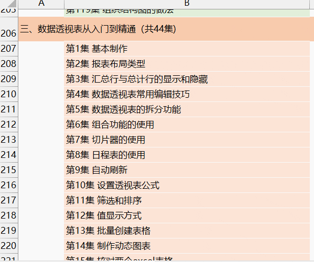Click cell 第3集 汇总行与总计行的显示和隐藏
The image size is (314, 262).
[x=187, y=79]
